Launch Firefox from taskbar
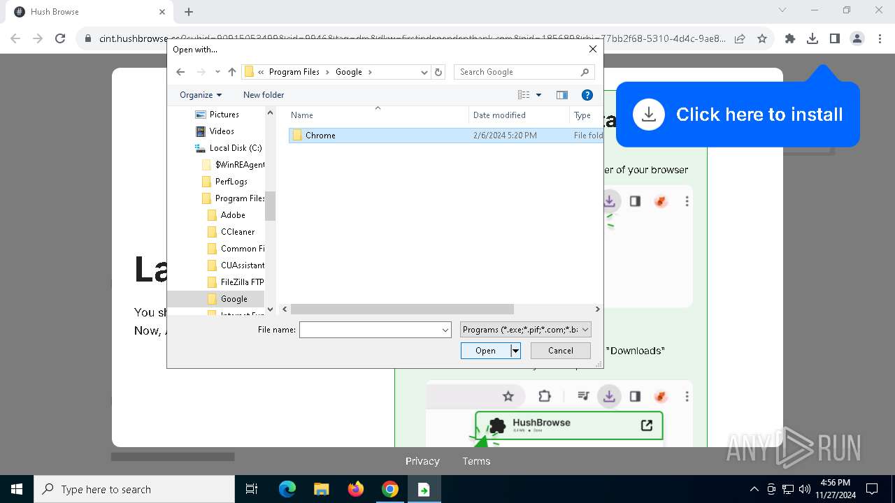The image size is (895, 503). 355,489
